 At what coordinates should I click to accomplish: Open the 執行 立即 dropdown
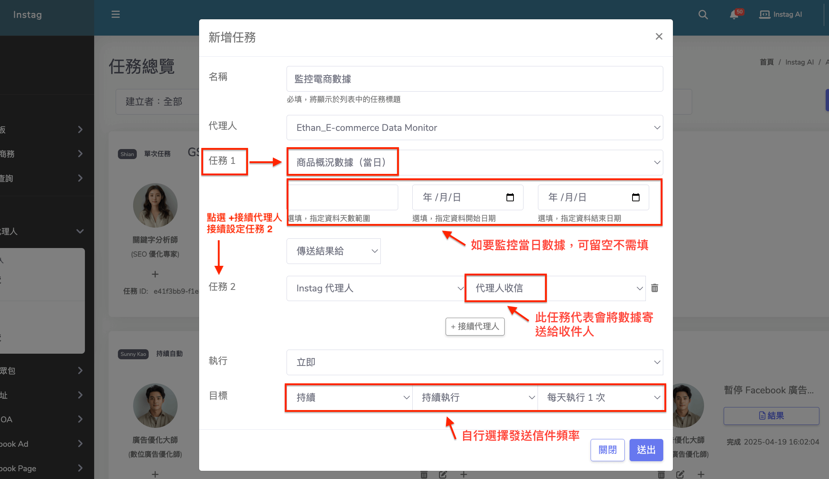[475, 362]
